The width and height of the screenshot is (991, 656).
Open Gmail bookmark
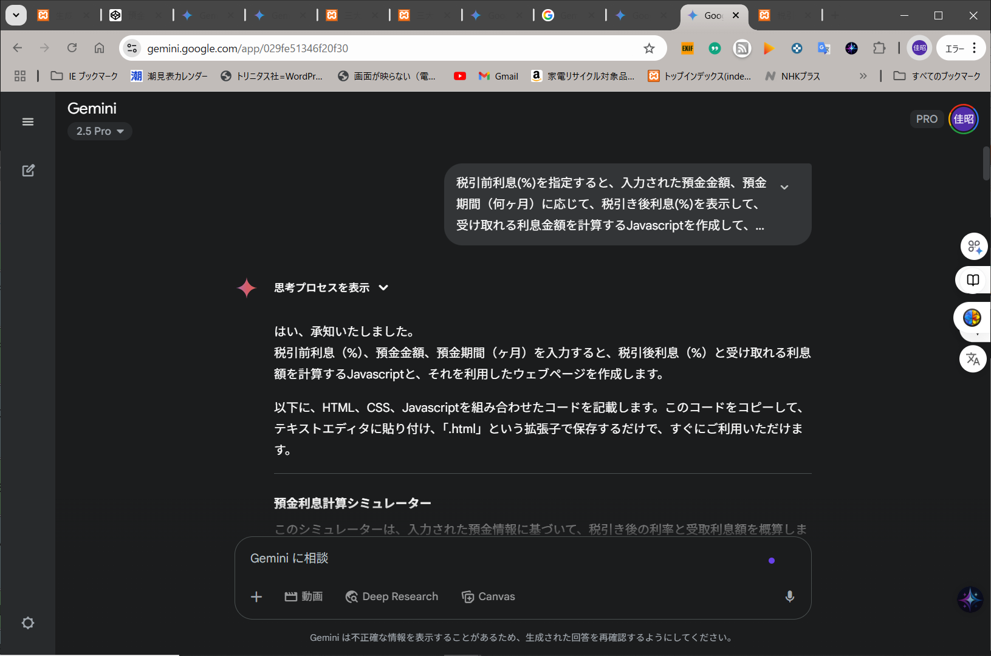[x=498, y=76]
